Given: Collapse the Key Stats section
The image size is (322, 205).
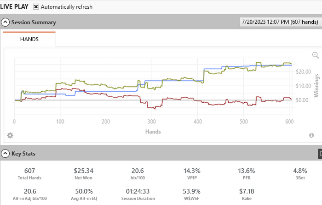Looking at the screenshot, I should point(5,154).
